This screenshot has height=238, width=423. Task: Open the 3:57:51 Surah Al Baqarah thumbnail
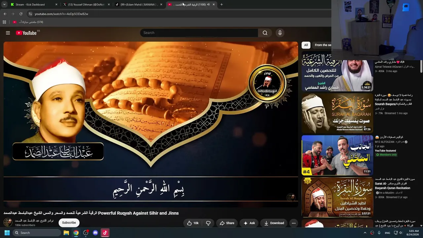337,197
